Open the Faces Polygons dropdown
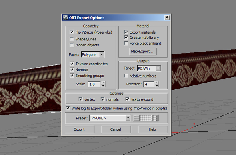The width and height of the screenshot is (236, 155). click(102, 54)
